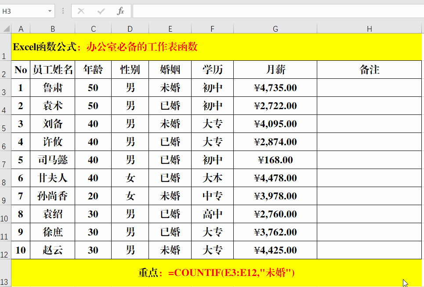Viewport: 424px width, 287px height.
Task: Click salary cell '¥4,735.00'
Action: click(x=275, y=88)
